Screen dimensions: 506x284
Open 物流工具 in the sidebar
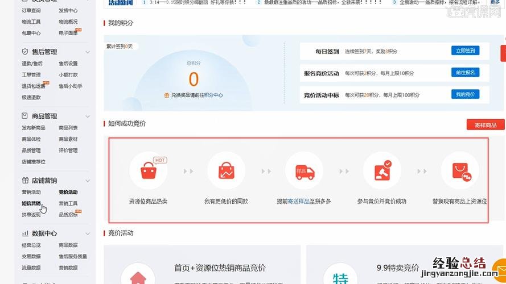point(31,22)
